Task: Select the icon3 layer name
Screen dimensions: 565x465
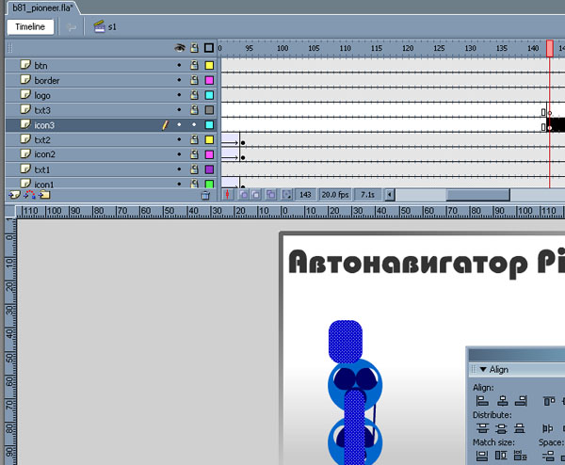Action: [44, 125]
